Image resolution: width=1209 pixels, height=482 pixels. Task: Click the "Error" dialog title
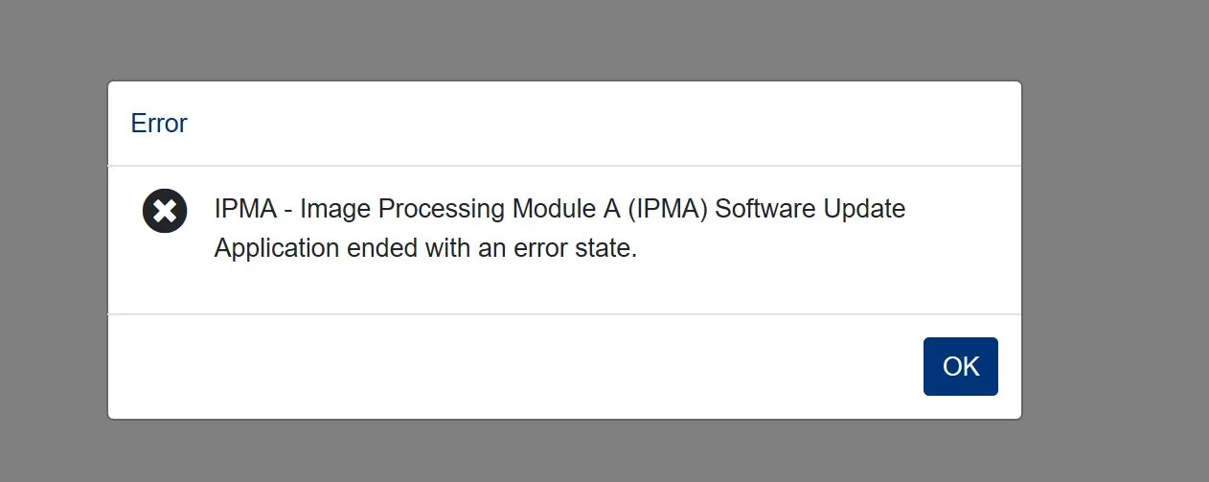coord(159,124)
